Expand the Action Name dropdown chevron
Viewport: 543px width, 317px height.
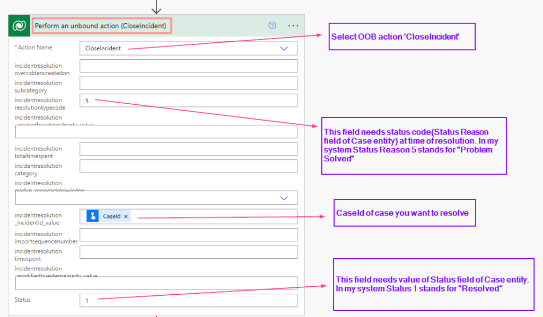click(284, 48)
